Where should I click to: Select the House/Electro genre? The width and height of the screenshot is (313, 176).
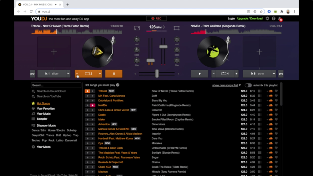tap(56, 130)
